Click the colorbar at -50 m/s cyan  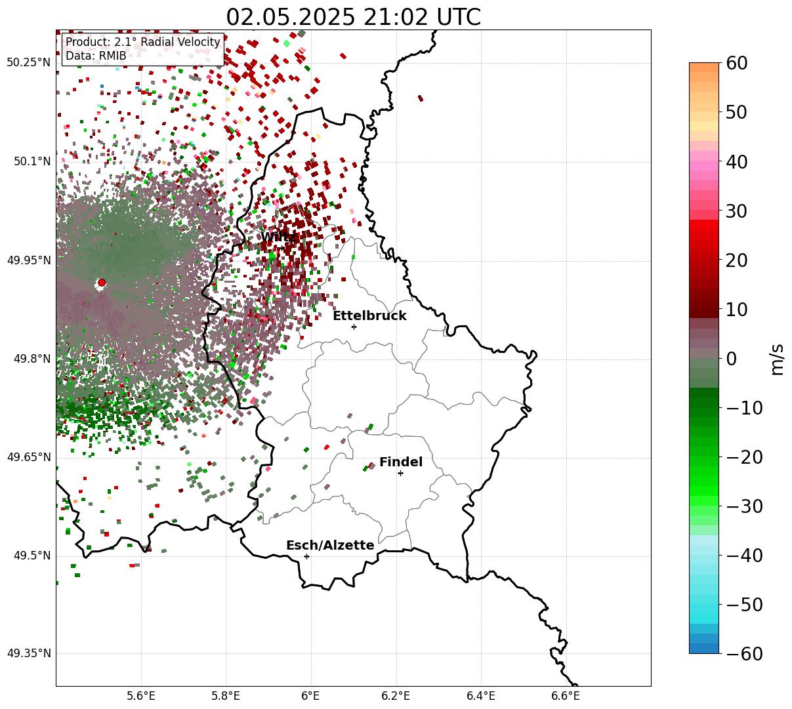click(704, 605)
